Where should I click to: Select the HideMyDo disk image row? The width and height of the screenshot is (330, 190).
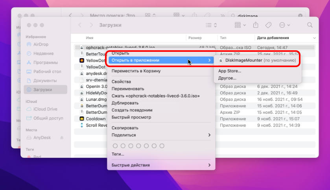coord(195,93)
